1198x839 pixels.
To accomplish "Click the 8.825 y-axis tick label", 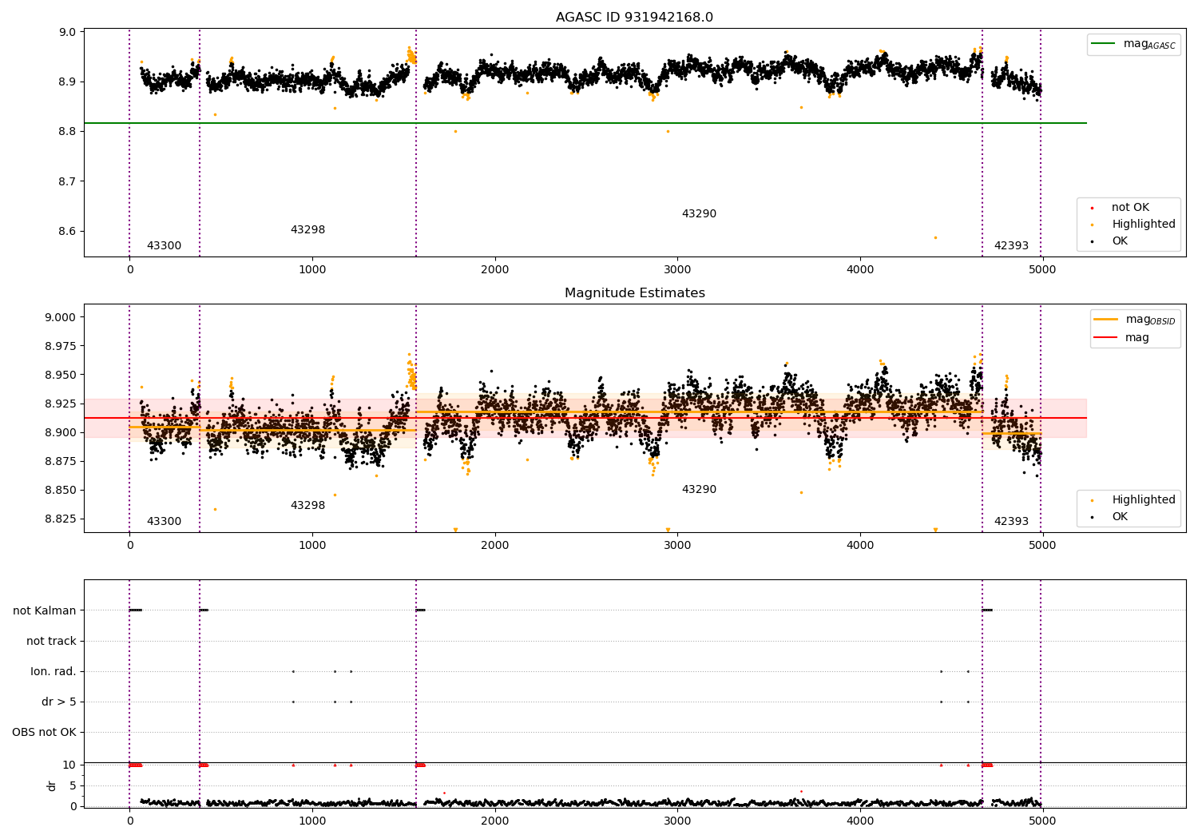I will tap(61, 519).
